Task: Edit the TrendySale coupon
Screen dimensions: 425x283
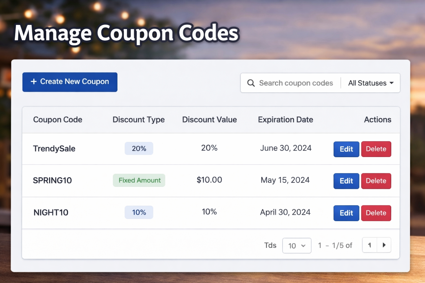Action: [346, 149]
